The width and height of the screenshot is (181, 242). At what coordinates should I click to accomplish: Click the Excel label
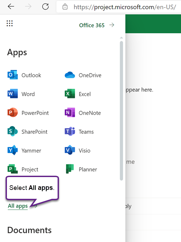tap(85, 94)
